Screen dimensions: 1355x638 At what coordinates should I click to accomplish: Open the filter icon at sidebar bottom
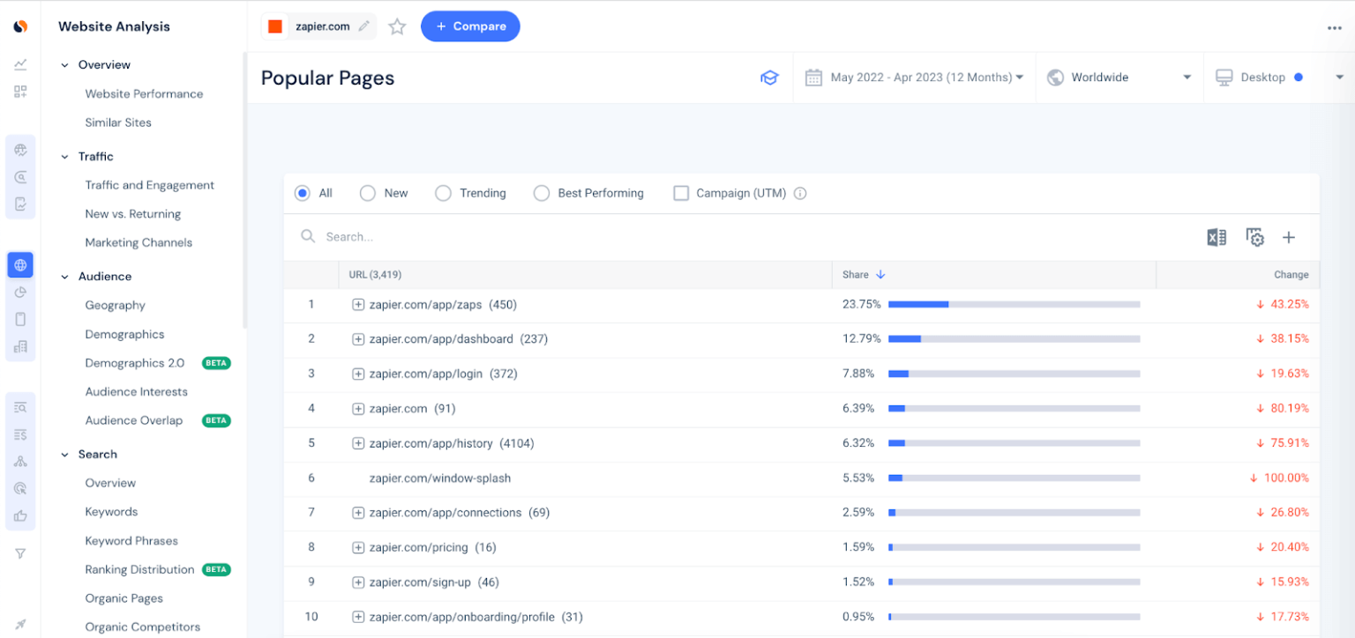[x=19, y=553]
